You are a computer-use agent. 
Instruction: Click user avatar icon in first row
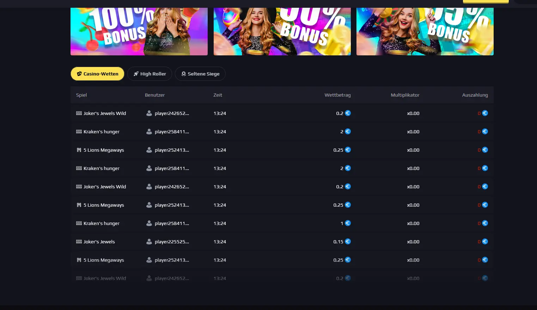pyautogui.click(x=149, y=113)
